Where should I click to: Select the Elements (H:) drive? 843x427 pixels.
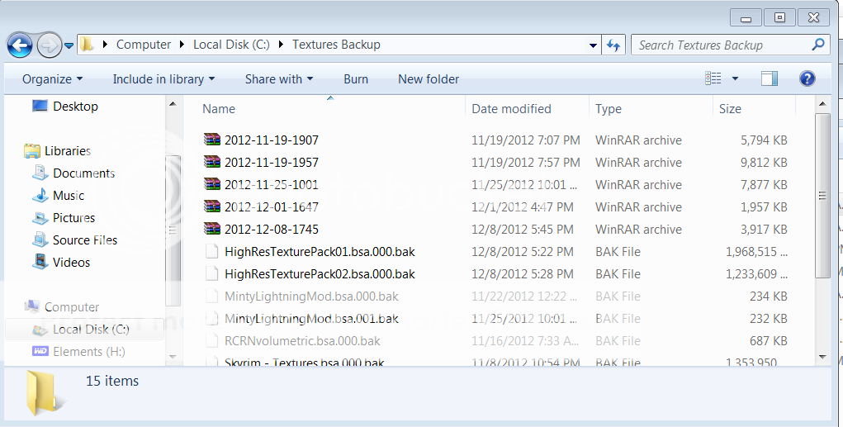pos(89,352)
